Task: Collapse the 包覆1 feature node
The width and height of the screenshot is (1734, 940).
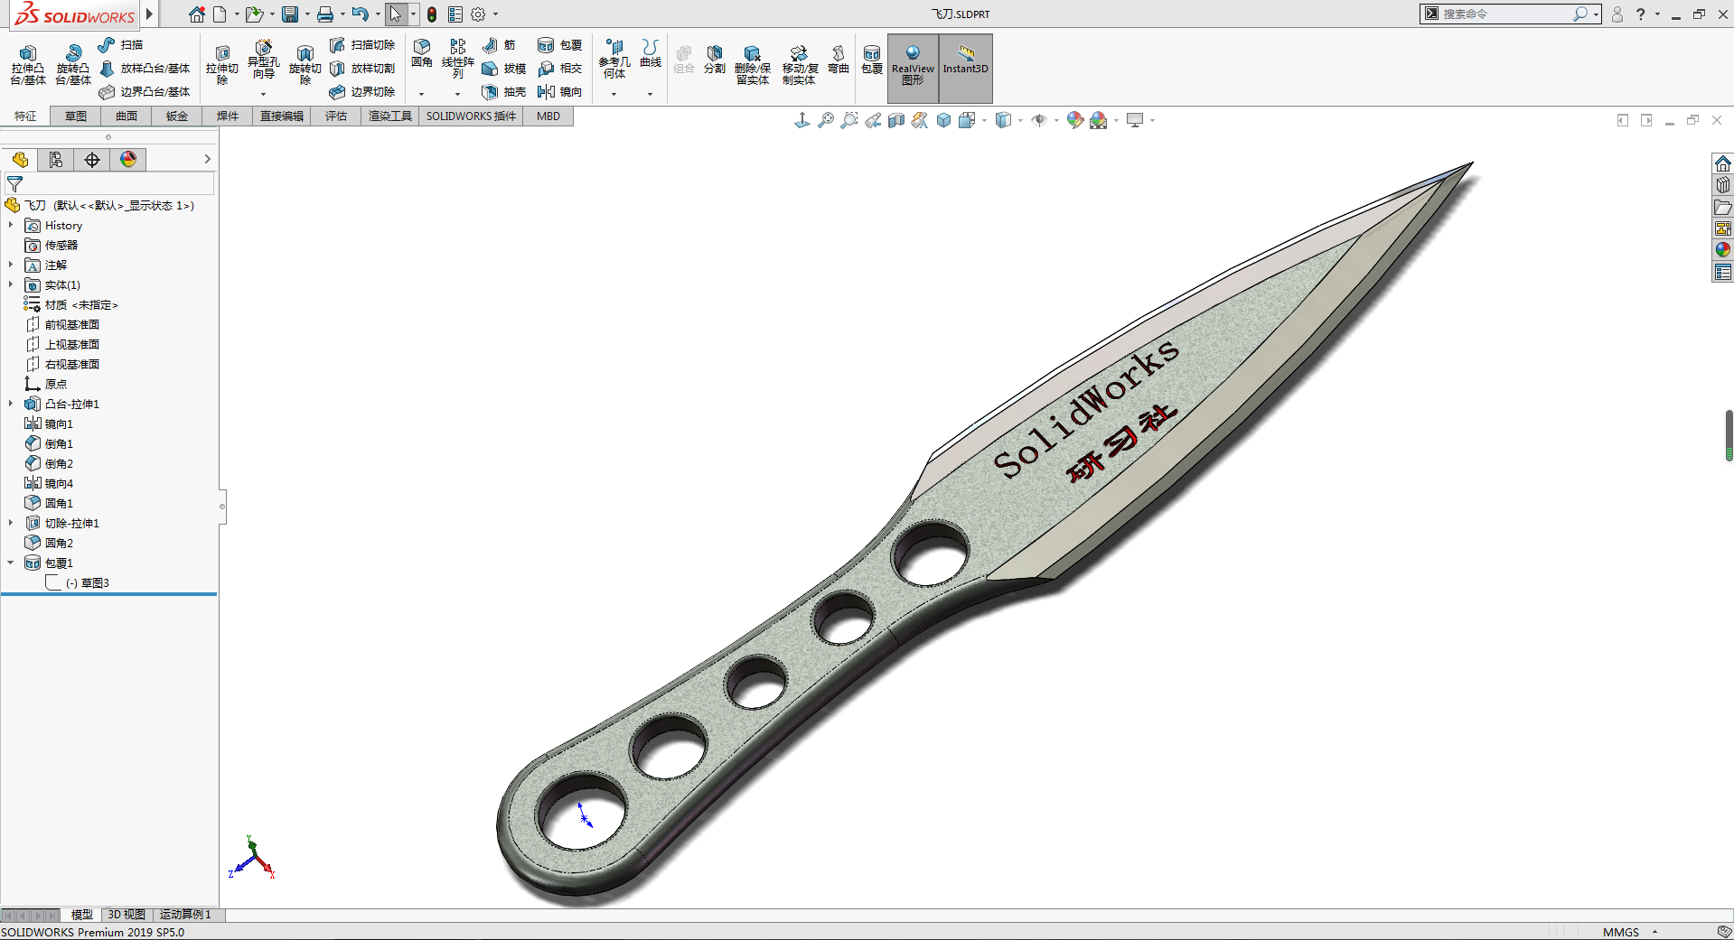Action: (11, 563)
